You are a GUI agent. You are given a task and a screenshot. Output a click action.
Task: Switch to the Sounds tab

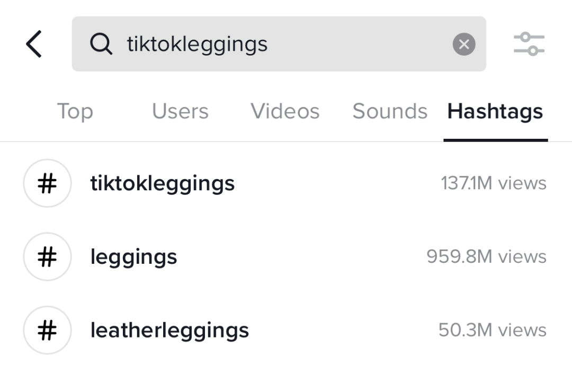pos(390,111)
